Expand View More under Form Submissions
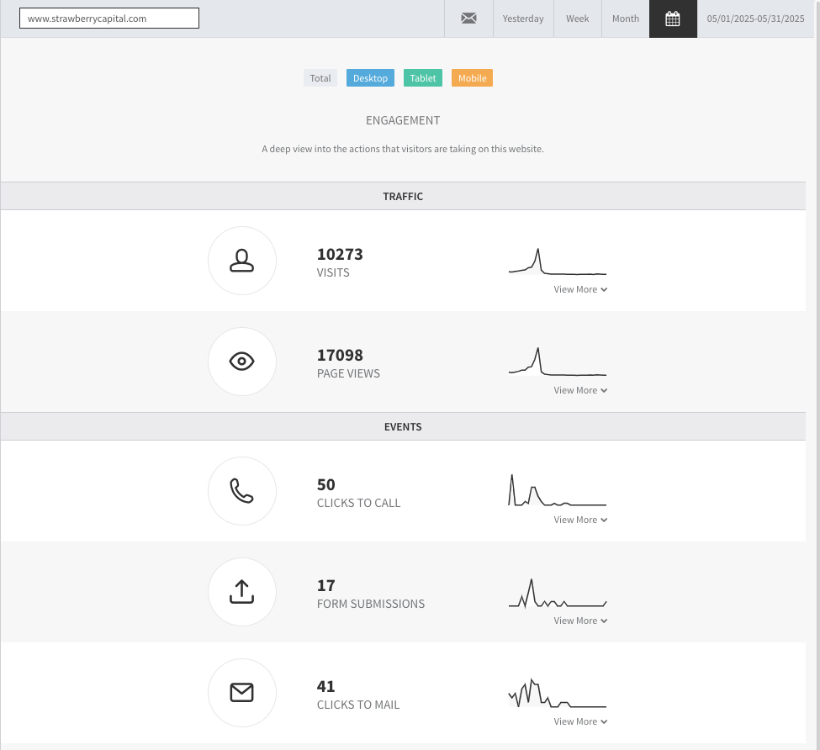 click(580, 621)
